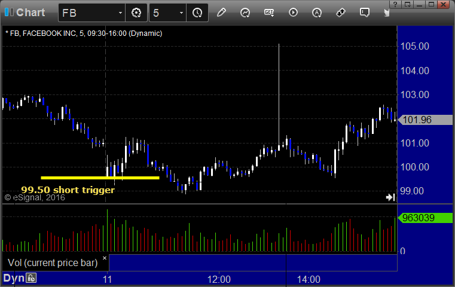Image resolution: width=455 pixels, height=287 pixels.
Task: Expand the FB symbol dropdown arrow
Action: (x=120, y=13)
